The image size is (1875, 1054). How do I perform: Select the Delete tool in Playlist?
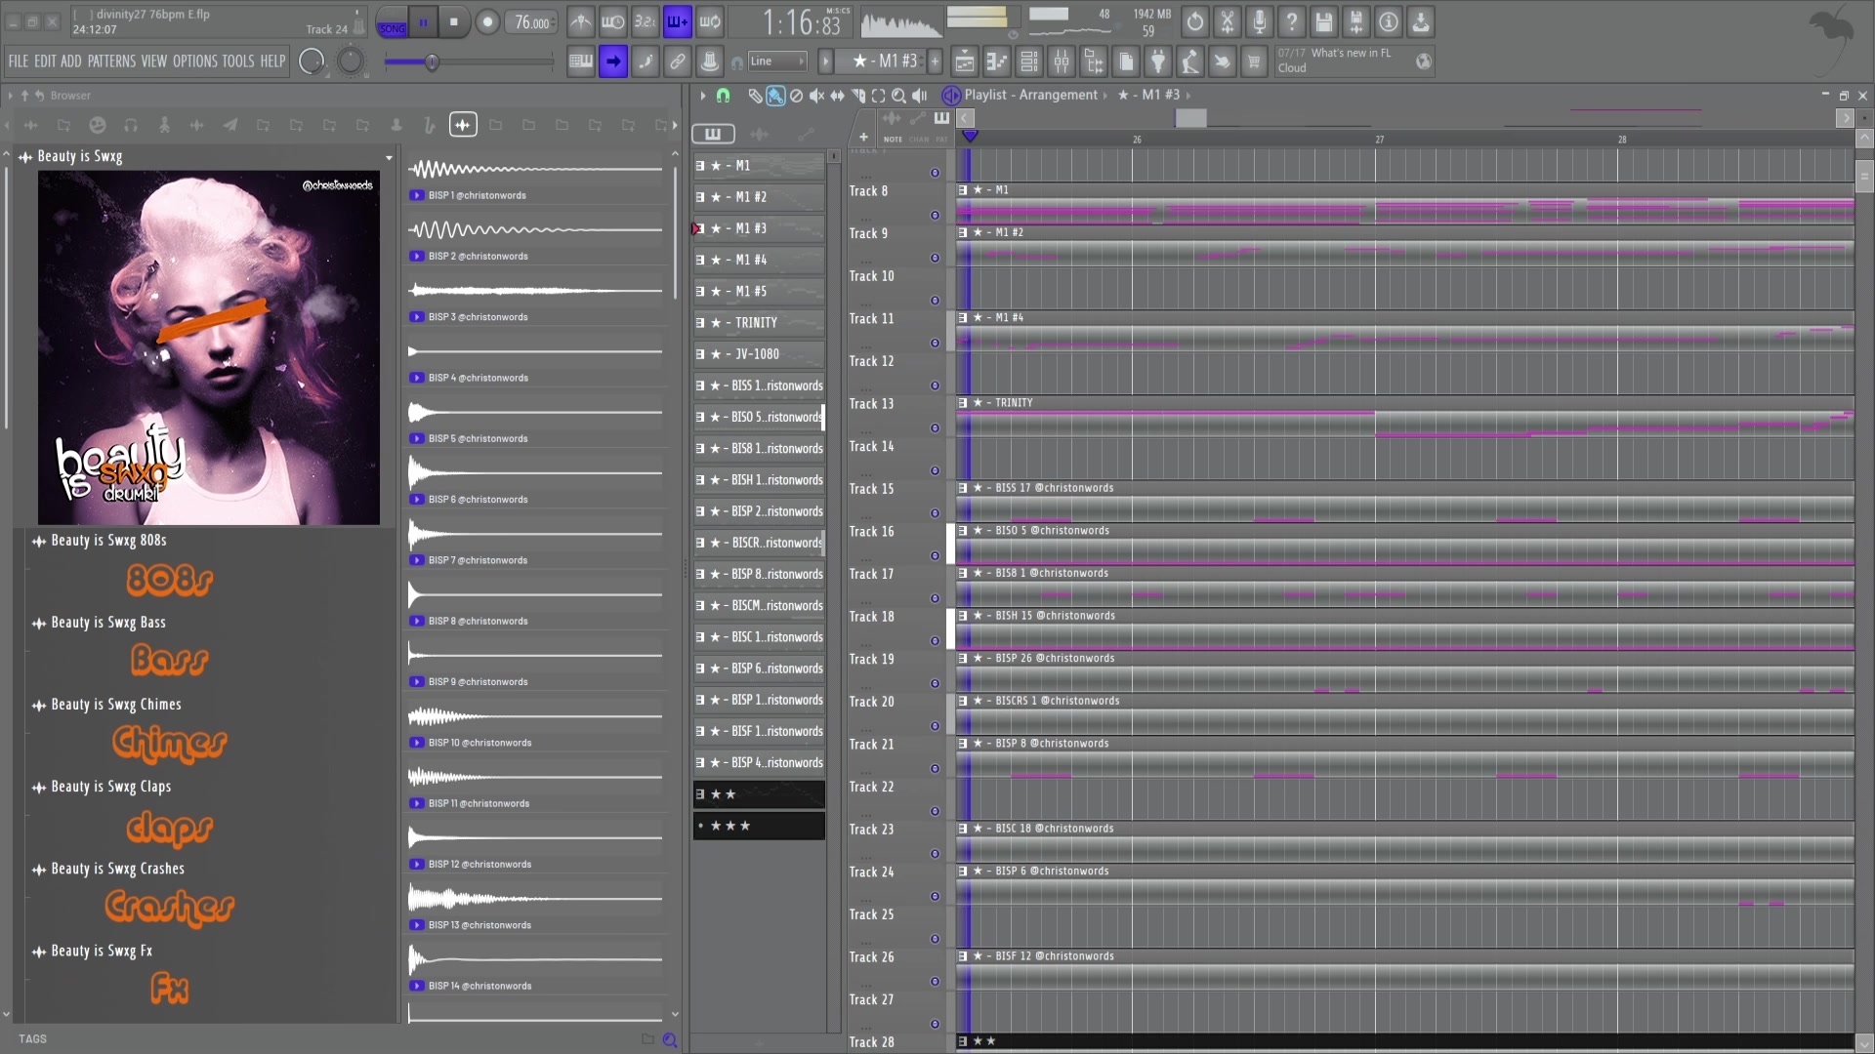(796, 96)
